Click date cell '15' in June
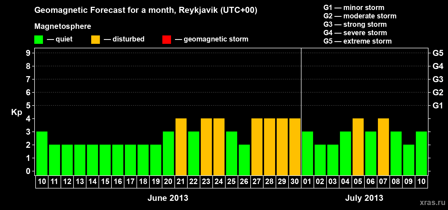This screenshot has height=210, width=448. (x=105, y=182)
